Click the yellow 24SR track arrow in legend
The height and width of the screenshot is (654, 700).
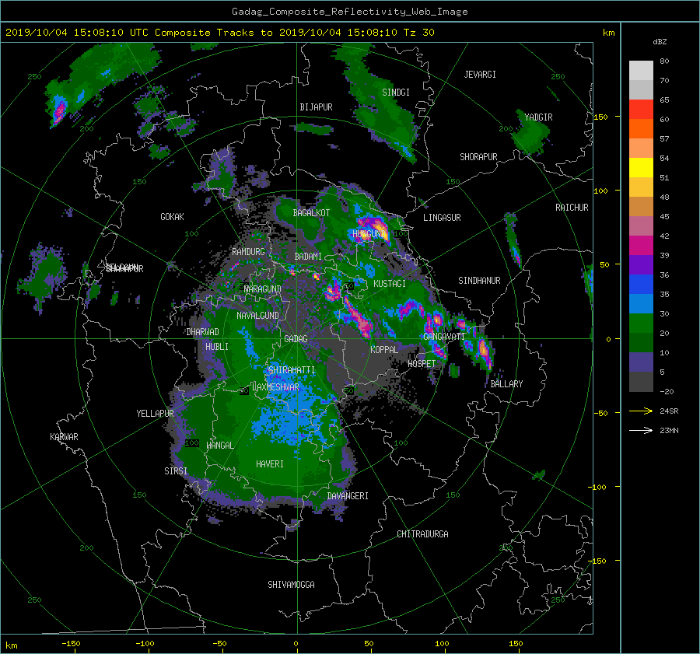[x=641, y=411]
